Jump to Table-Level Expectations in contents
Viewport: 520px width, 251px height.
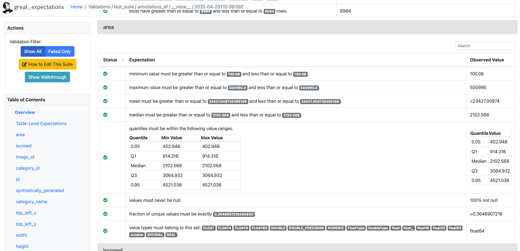[41, 123]
